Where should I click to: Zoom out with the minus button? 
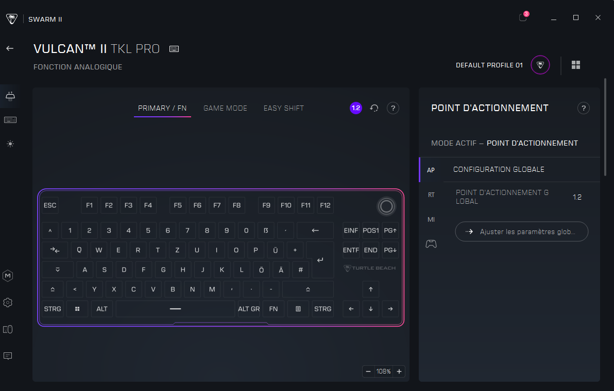coord(368,371)
